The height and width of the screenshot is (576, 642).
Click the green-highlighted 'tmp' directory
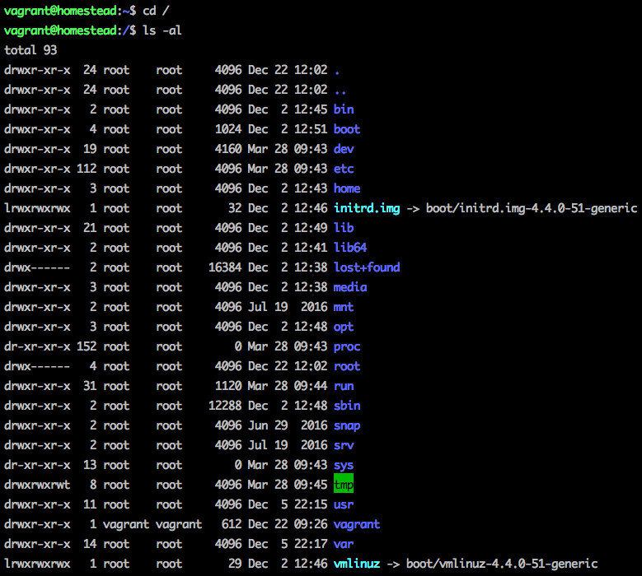344,485
